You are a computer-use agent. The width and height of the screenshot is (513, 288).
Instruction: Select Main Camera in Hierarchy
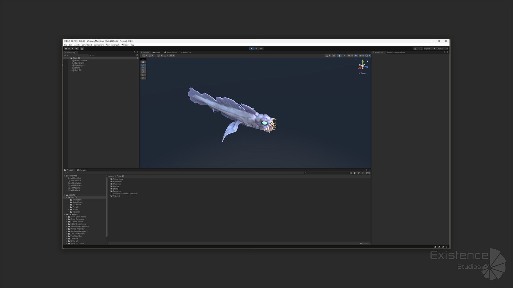81,61
